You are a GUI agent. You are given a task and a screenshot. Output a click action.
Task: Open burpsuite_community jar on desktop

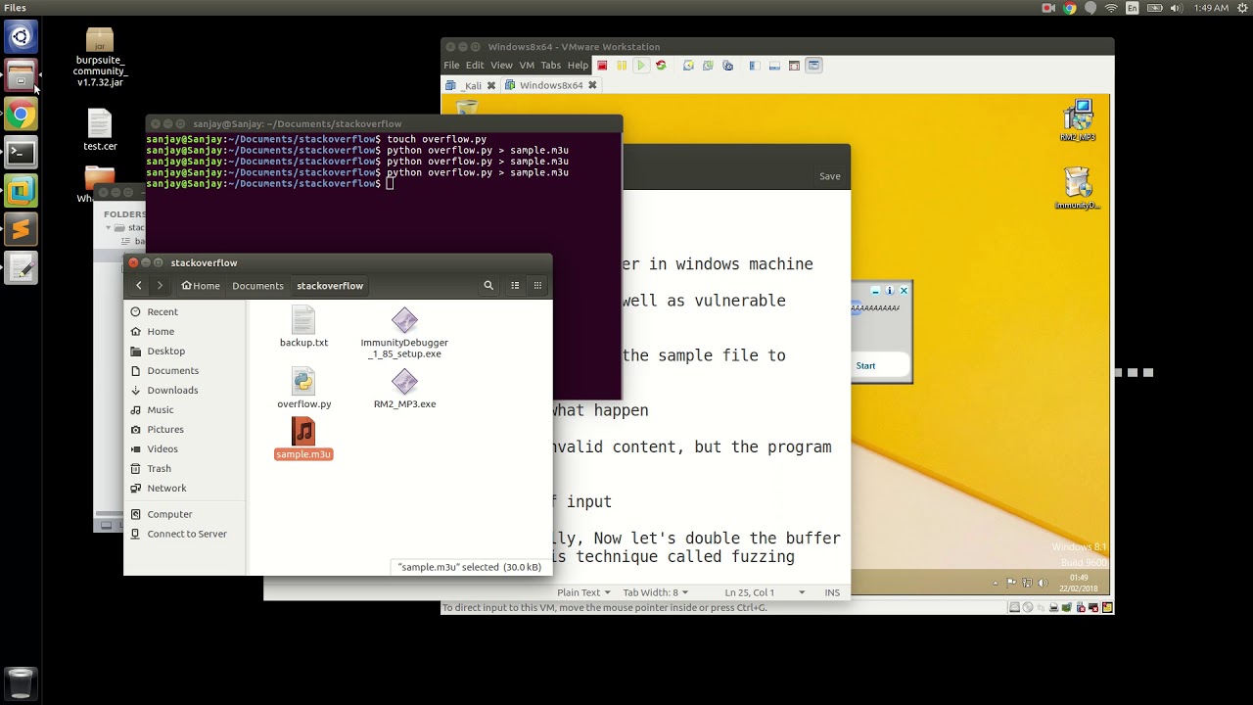pos(100,57)
